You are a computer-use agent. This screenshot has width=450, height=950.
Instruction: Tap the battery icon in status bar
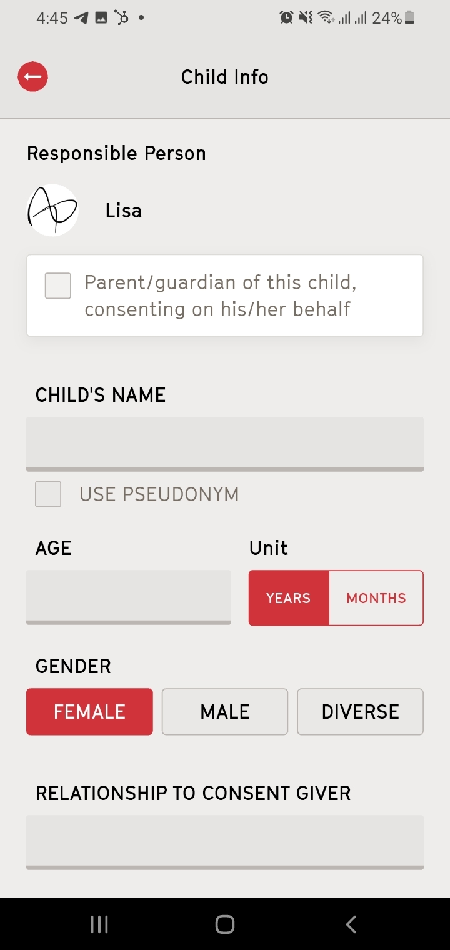(x=409, y=18)
